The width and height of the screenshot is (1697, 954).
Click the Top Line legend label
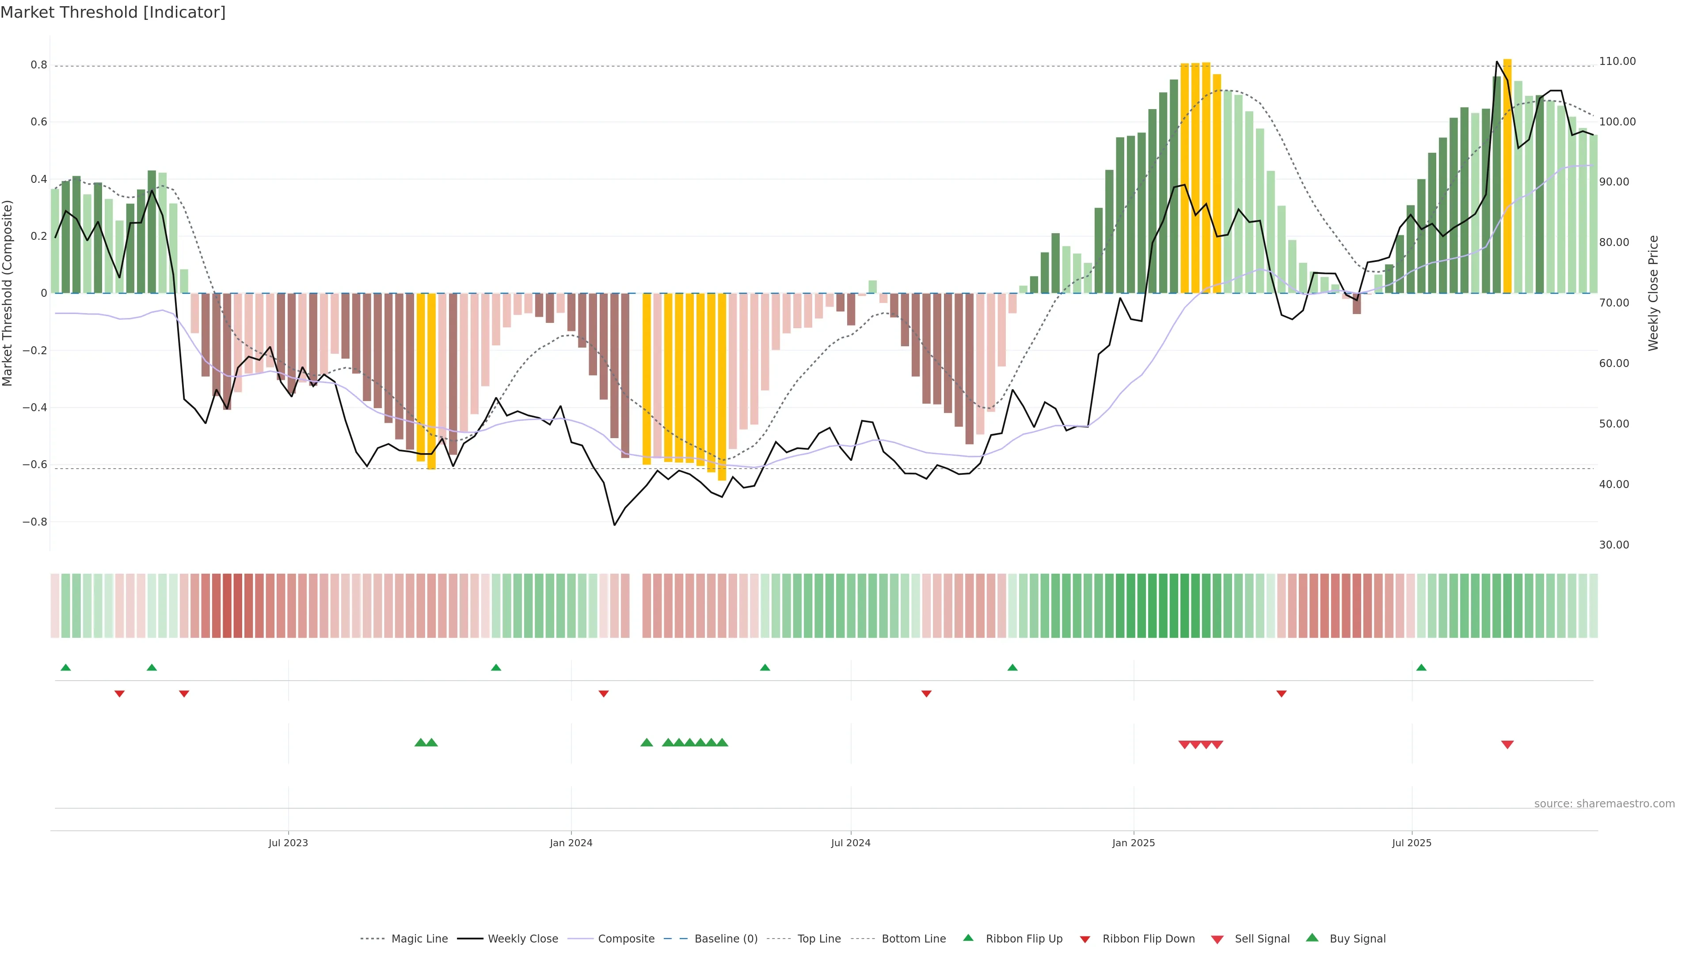tap(819, 939)
